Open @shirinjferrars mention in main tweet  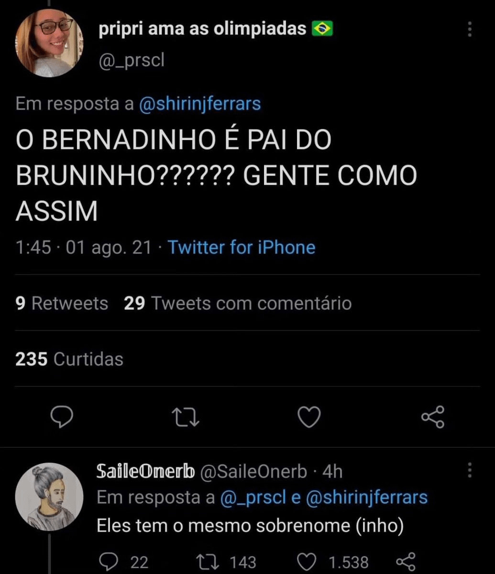[200, 104]
